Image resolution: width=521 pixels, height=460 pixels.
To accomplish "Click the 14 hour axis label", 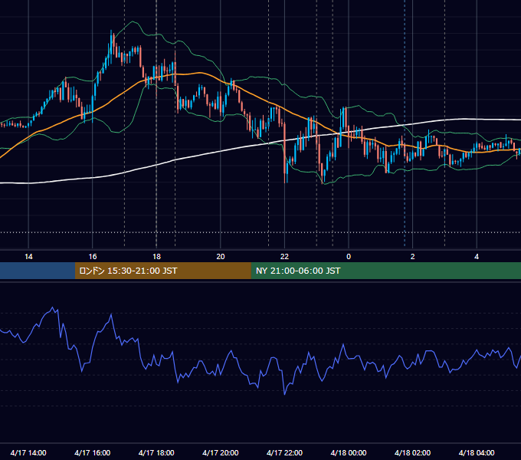I will pos(28,257).
